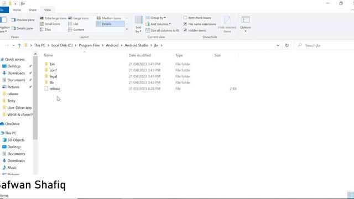
Task: Open pinned Downloads in Quick access
Action: (16, 73)
